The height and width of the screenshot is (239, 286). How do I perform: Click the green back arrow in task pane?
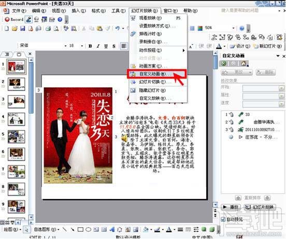[x=224, y=63]
